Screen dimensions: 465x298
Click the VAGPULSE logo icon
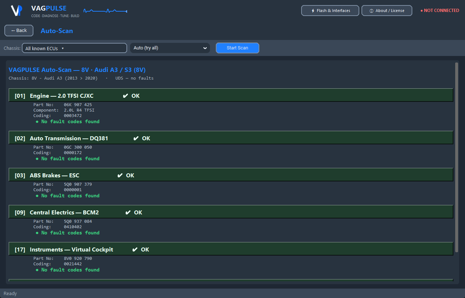(x=16, y=11)
